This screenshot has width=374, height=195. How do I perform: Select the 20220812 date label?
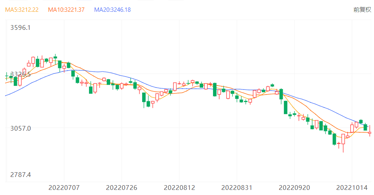[x=180, y=188]
